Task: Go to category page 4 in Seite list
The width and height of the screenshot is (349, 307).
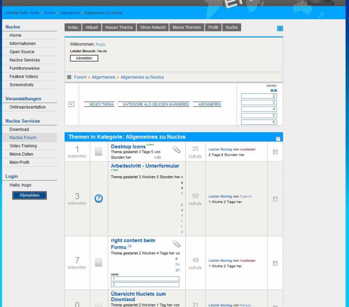Action: [259, 109]
